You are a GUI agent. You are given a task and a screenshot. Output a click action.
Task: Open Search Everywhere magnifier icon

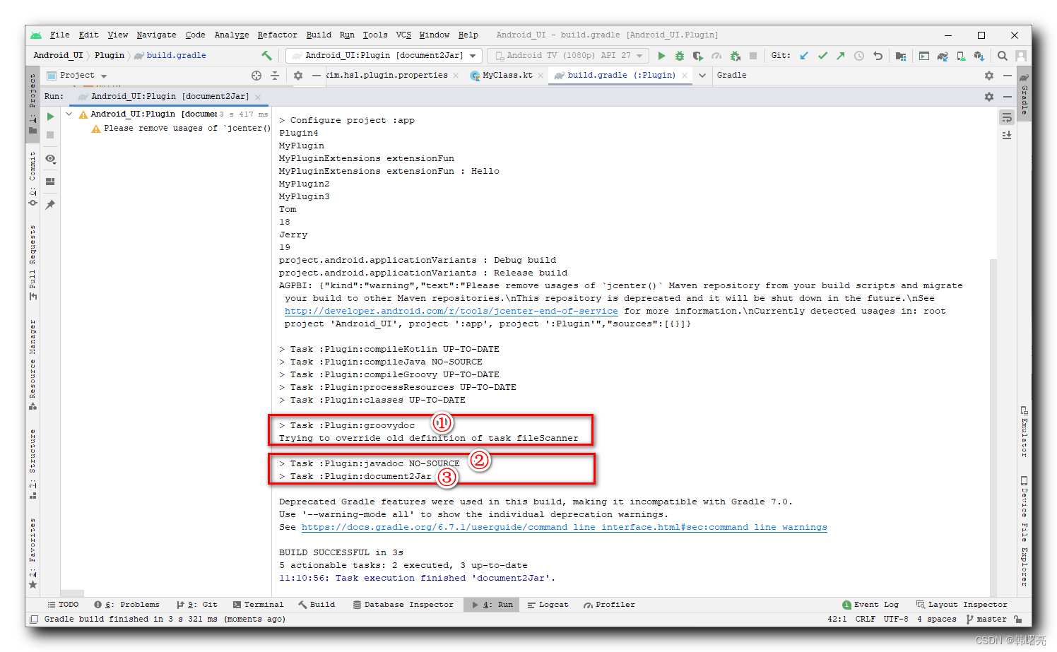pyautogui.click(x=1002, y=55)
